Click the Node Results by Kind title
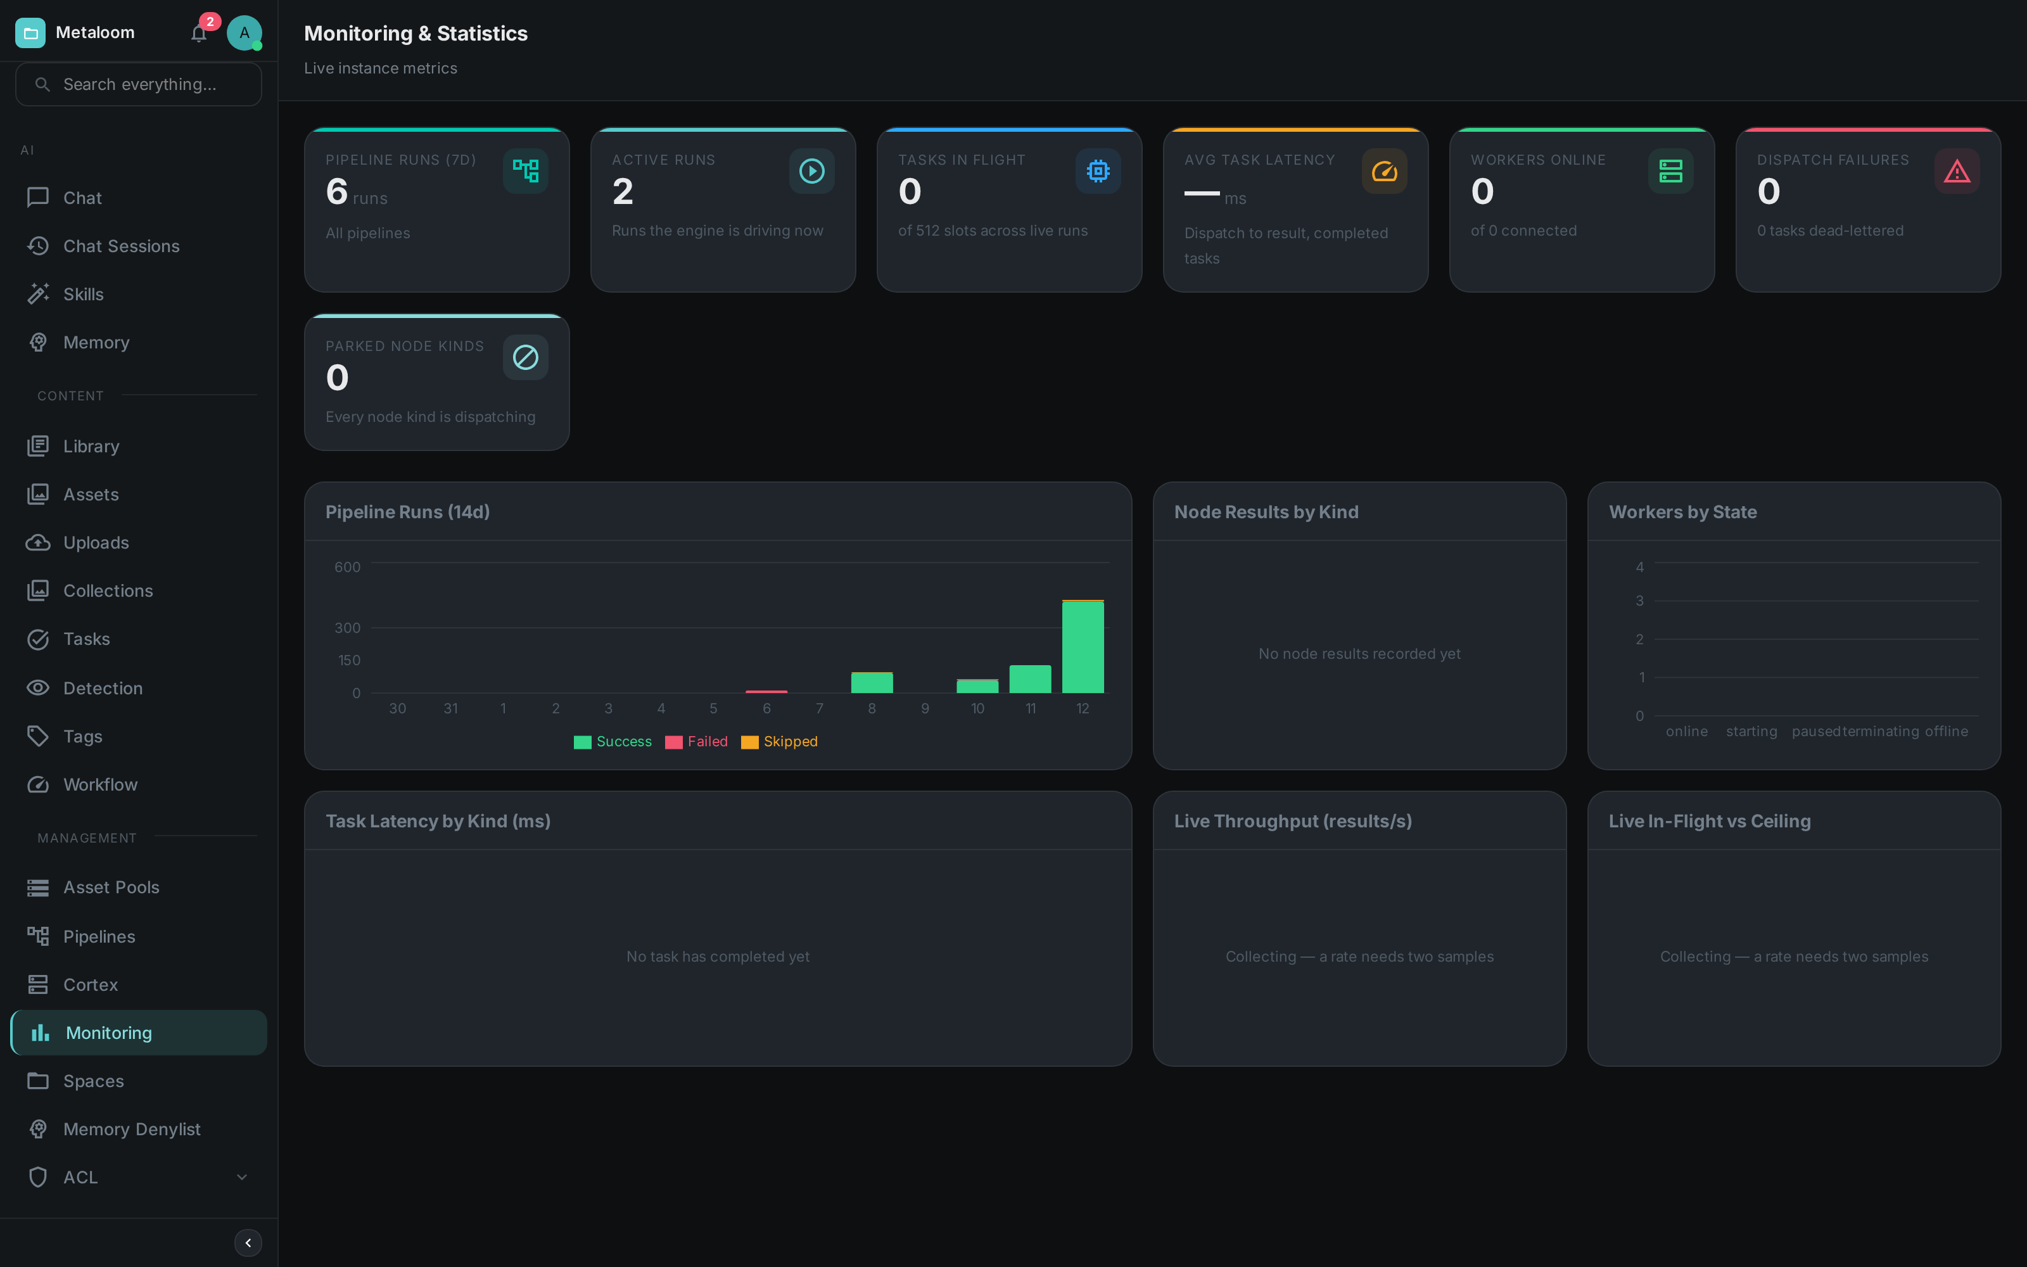Screen dimensions: 2027x1267 [x=1266, y=512]
